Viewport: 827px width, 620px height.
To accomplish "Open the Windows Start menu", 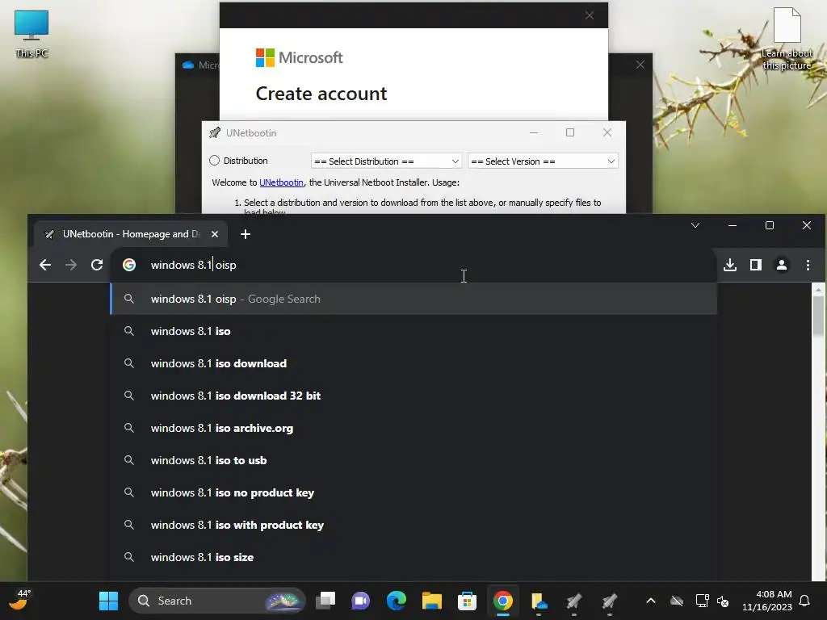I will [x=109, y=601].
